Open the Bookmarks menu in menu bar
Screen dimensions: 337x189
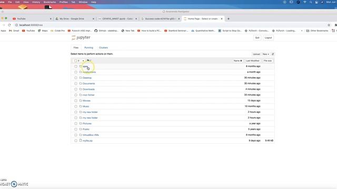click(x=49, y=2)
